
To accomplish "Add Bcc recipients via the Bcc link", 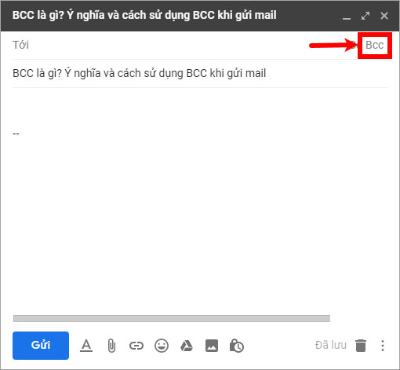I will tap(374, 45).
